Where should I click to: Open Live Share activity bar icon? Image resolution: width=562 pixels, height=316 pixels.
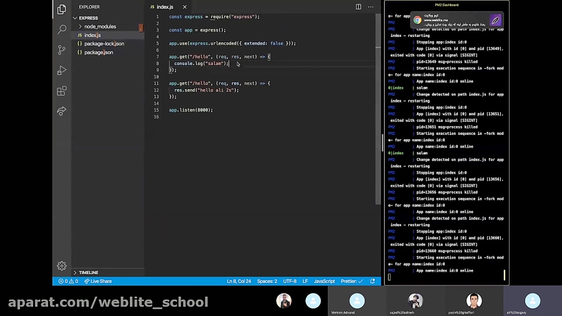click(x=62, y=111)
